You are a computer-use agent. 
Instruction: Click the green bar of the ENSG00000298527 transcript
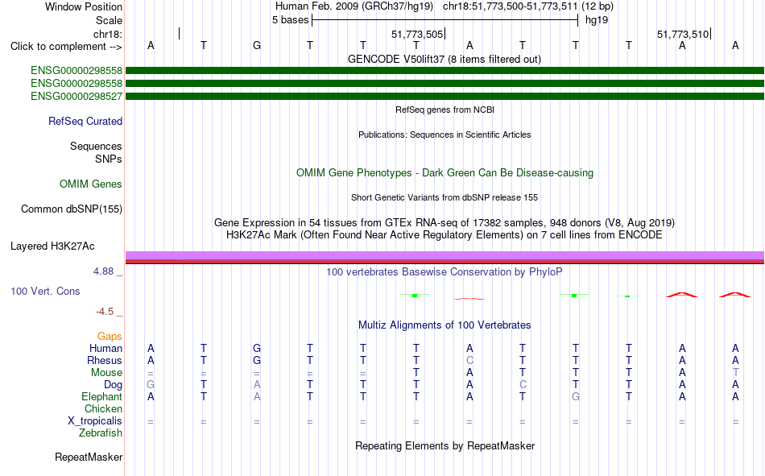click(x=445, y=96)
